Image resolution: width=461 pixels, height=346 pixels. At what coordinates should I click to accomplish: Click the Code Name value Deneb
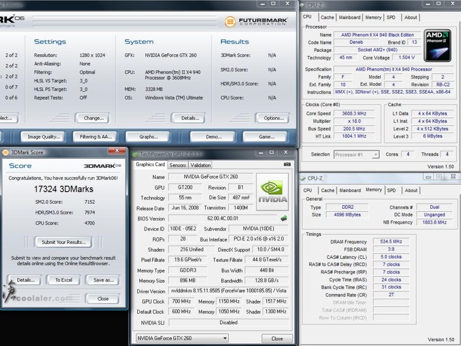pyautogui.click(x=356, y=42)
